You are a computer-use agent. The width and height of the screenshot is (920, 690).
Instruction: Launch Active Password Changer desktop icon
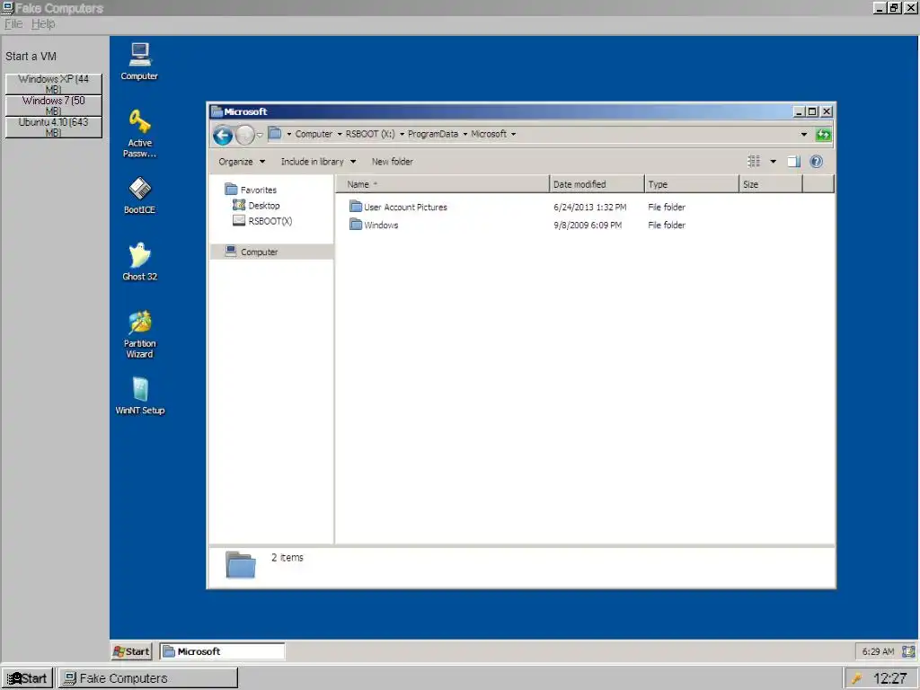[x=139, y=133]
